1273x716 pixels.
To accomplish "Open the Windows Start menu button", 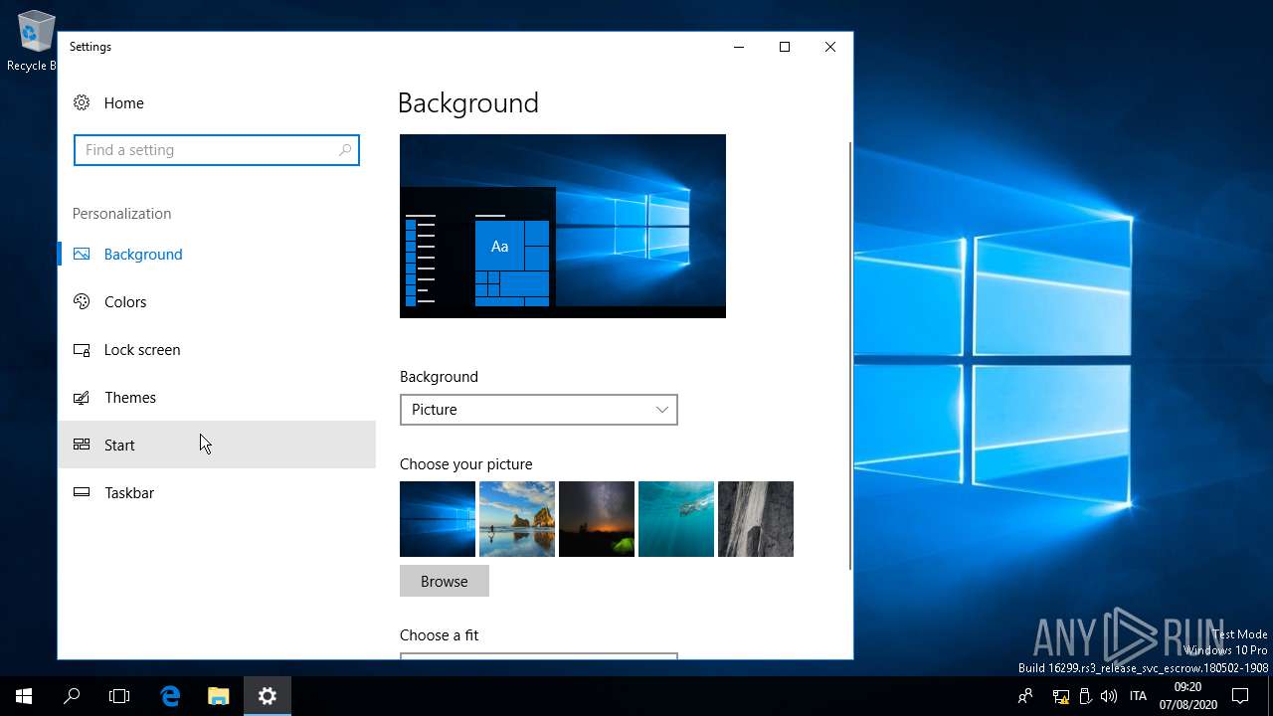I will point(24,696).
